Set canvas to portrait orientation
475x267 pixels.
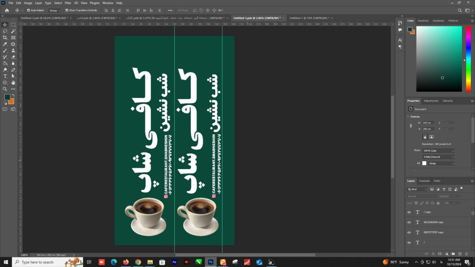point(425,137)
